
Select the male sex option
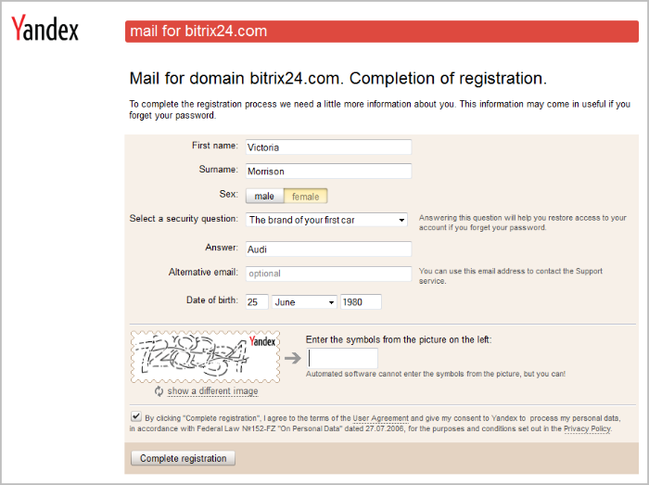tap(264, 196)
